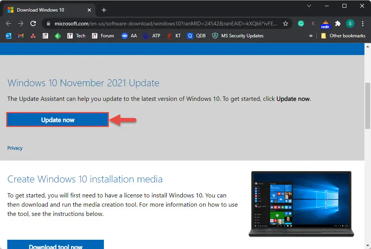Viewport: 371px width, 249px height.
Task: Open the unlabeled iT bookmark icon
Action: [x=45, y=36]
